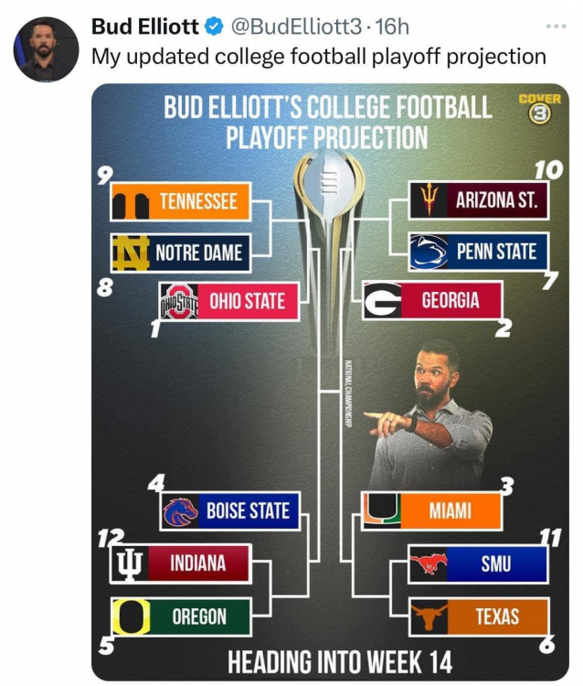
Task: Click Bud Elliott's profile avatar
Action: click(45, 47)
